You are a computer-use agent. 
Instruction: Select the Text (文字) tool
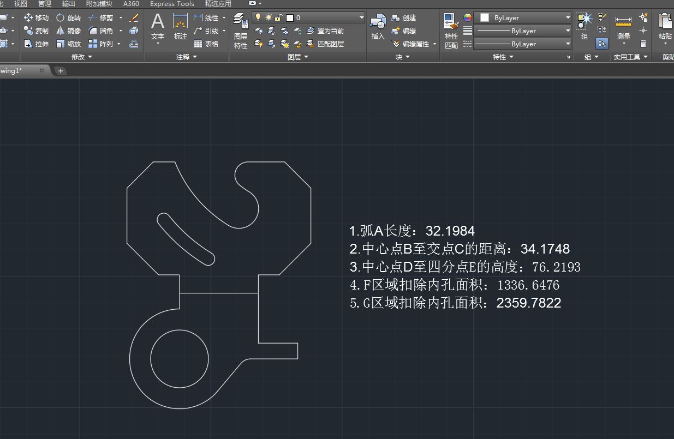pos(158,27)
